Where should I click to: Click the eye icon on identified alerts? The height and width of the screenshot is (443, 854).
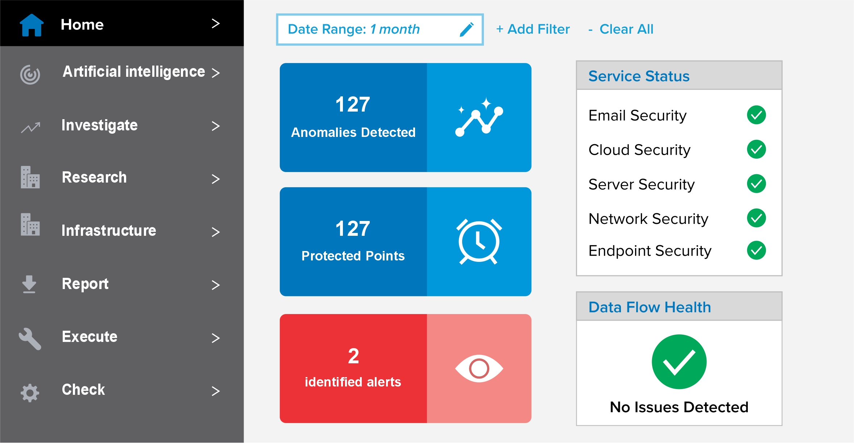click(x=479, y=368)
